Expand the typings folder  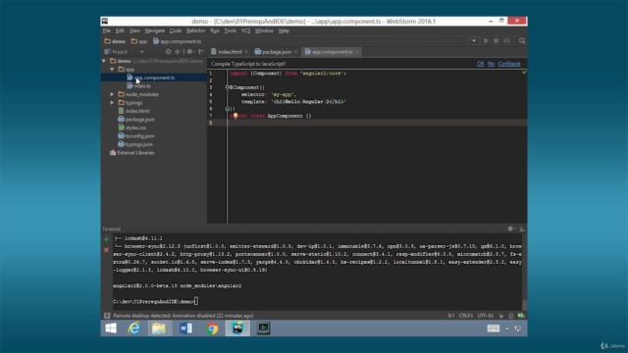point(112,103)
